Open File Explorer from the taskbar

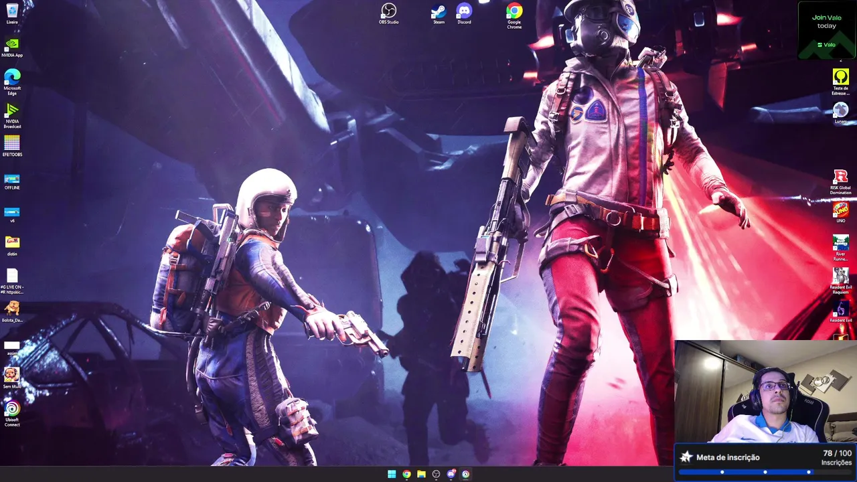pos(421,474)
